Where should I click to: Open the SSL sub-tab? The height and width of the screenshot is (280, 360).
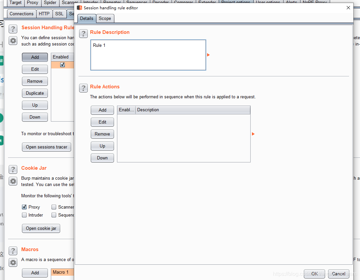59,14
